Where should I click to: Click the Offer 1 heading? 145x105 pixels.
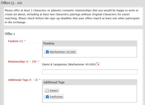pos(10,34)
